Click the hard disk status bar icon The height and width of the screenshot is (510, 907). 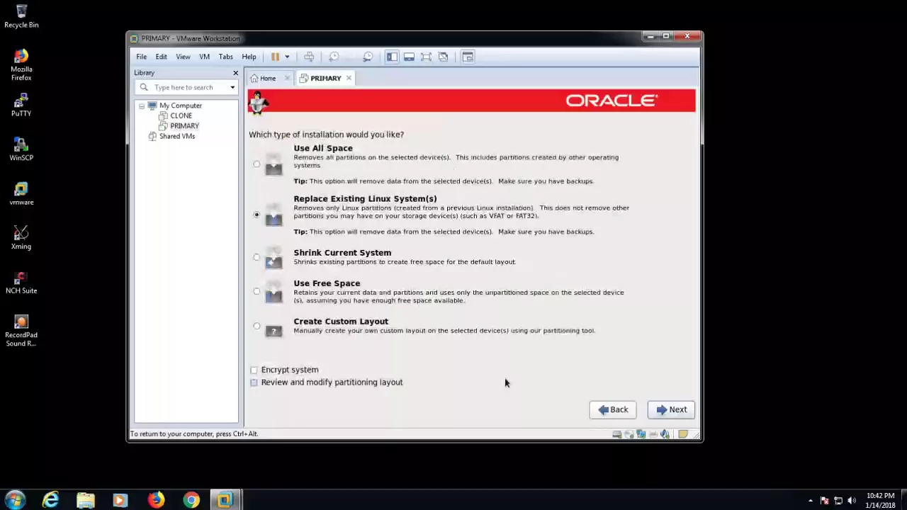[x=616, y=434]
